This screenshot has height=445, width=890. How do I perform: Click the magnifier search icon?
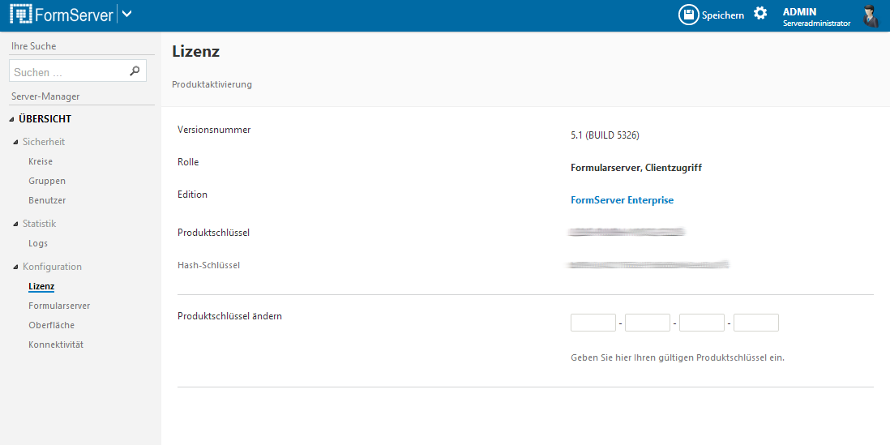[135, 71]
